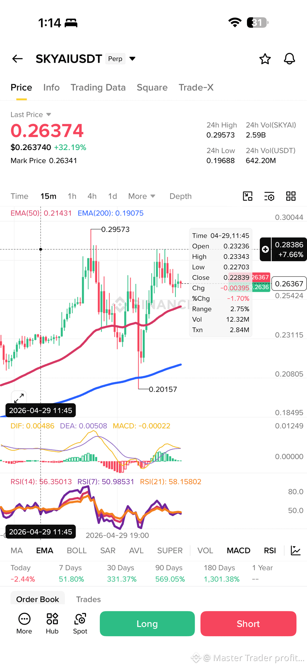Open the Trade-X tab
Image resolution: width=307 pixels, height=667 pixels.
pos(196,87)
